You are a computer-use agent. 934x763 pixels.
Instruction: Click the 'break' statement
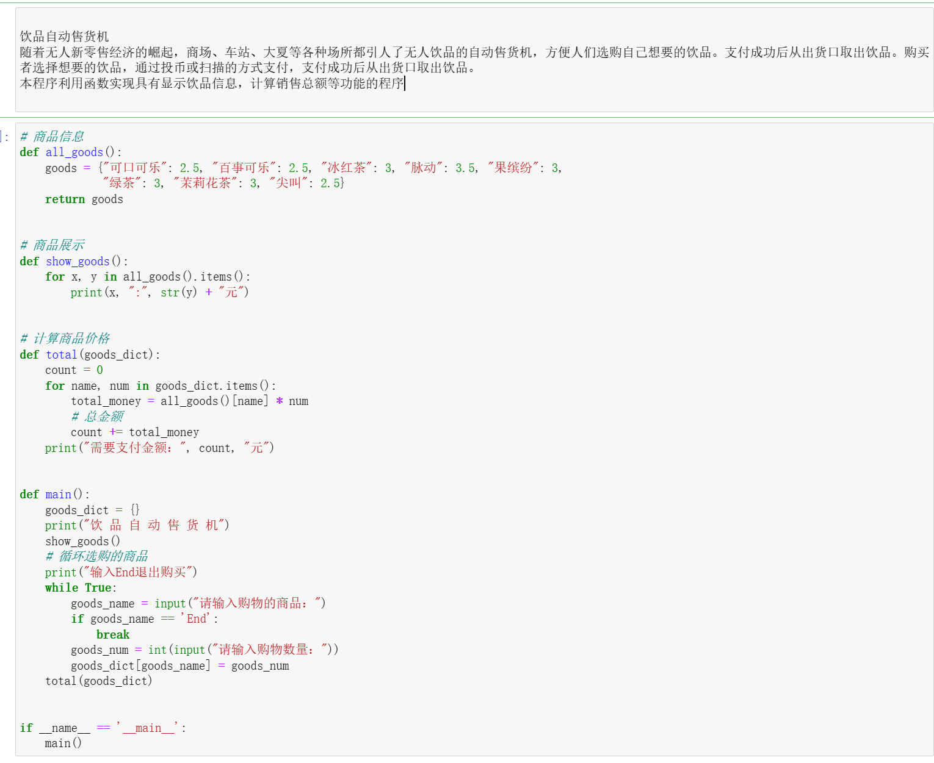point(113,635)
